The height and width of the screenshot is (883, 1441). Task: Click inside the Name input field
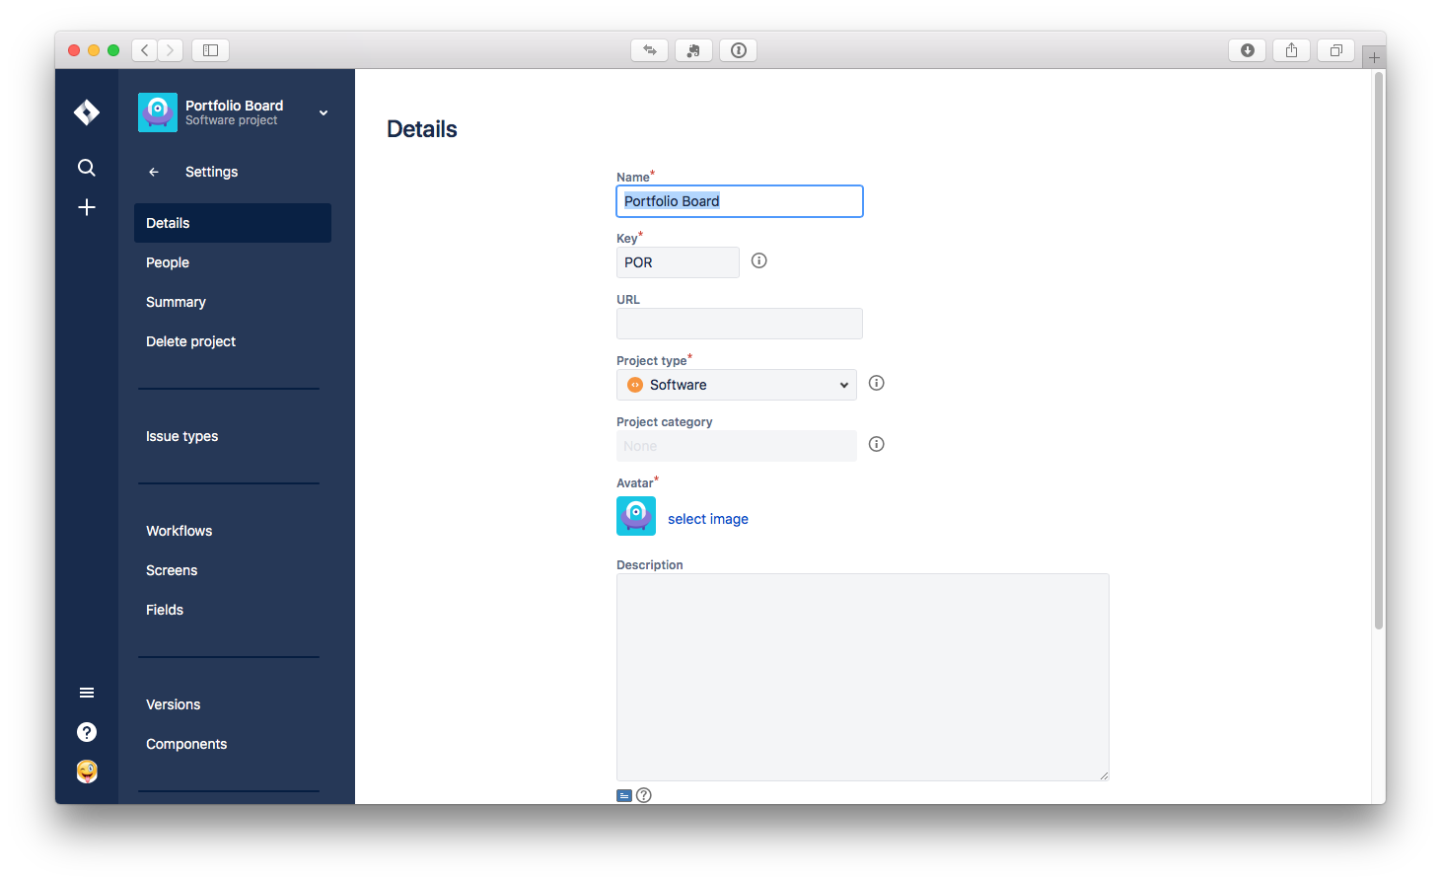739,201
